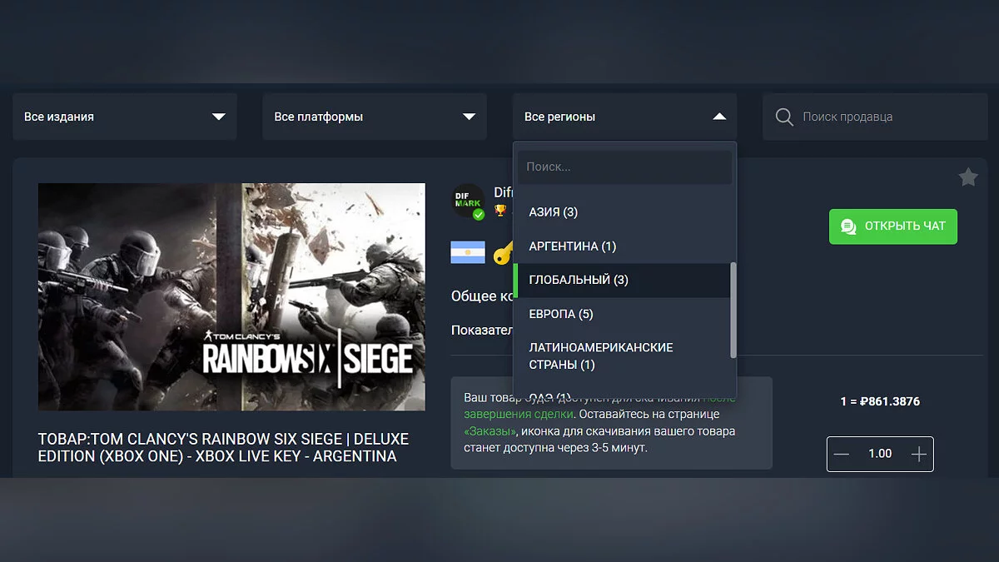This screenshot has width=999, height=562.
Task: Open the 'Все издания' editions dropdown
Action: coord(125,117)
